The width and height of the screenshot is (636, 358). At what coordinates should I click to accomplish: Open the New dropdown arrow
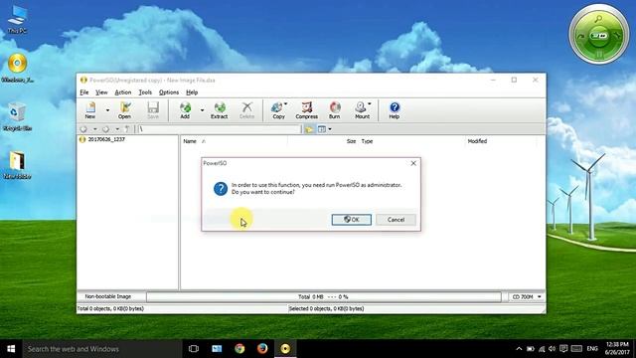pyautogui.click(x=107, y=110)
